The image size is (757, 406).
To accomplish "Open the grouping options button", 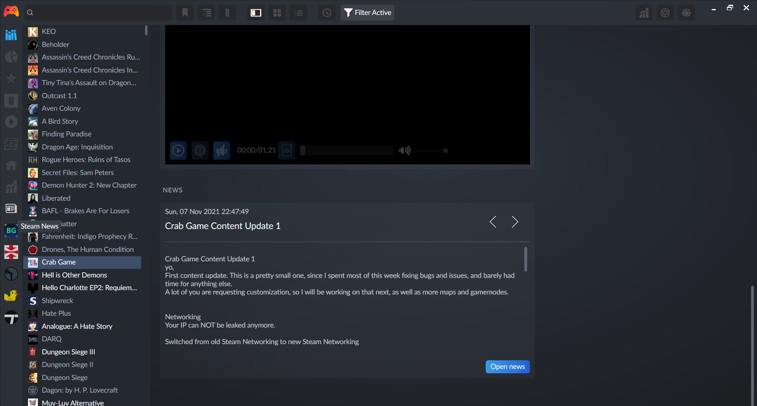I will click(206, 13).
